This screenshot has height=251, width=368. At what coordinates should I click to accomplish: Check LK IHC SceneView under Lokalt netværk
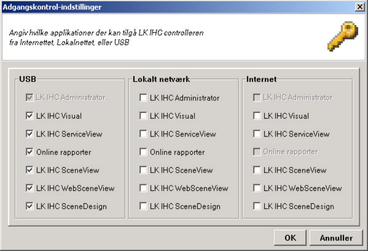[143, 170]
